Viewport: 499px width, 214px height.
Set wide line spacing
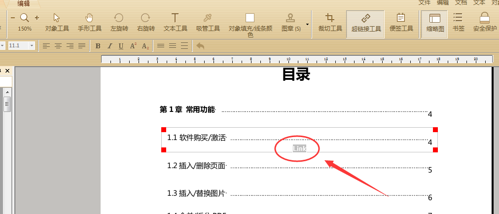(184, 46)
